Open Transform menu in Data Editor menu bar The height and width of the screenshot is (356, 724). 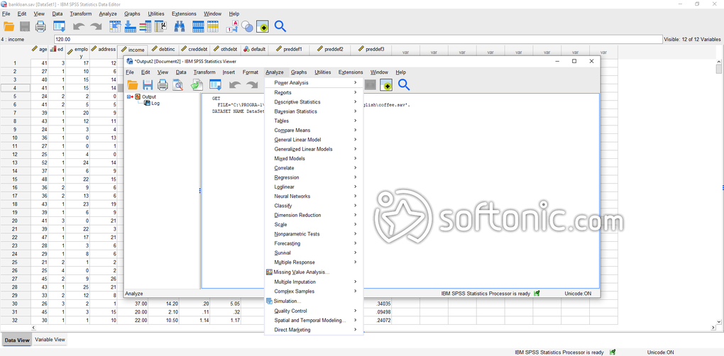(81, 14)
